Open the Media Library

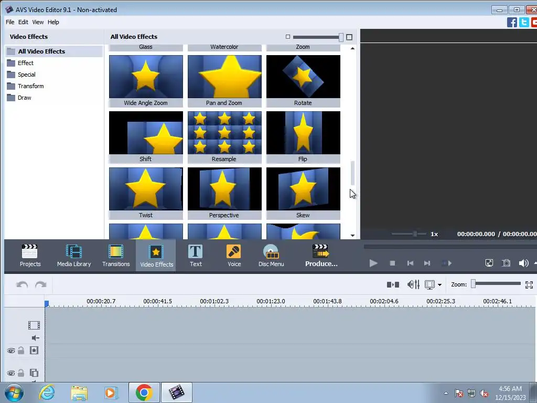74,256
